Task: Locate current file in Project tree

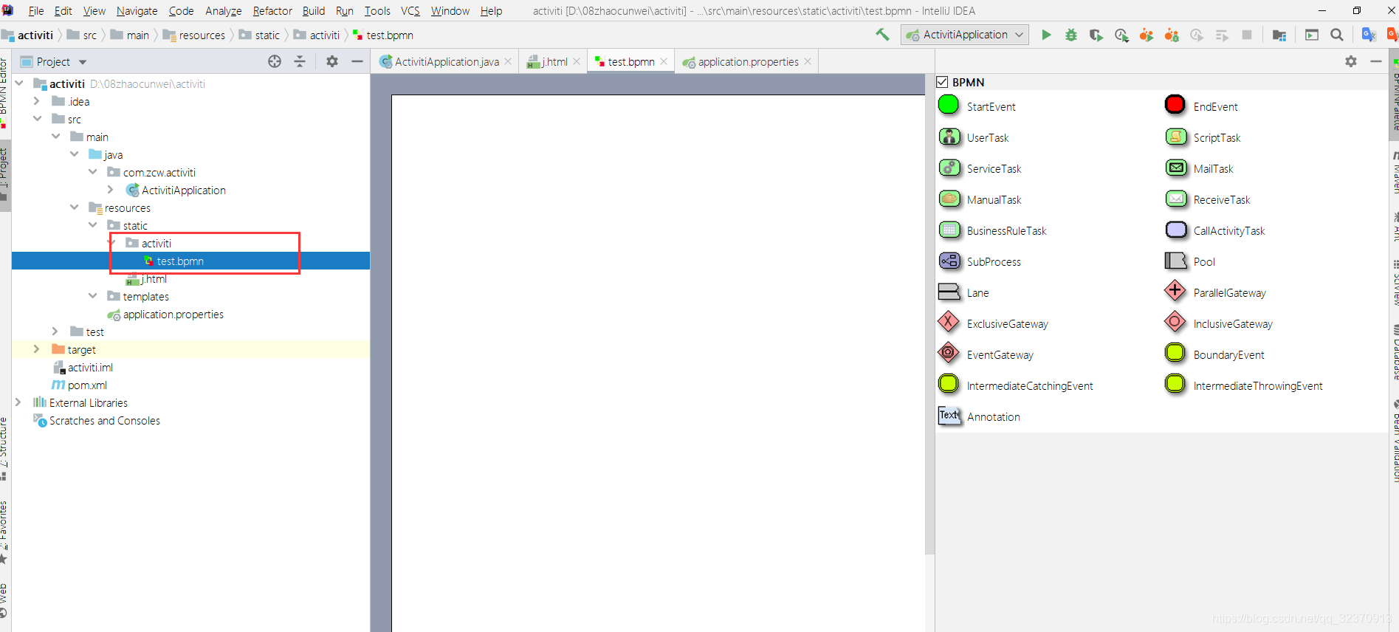Action: pos(275,62)
